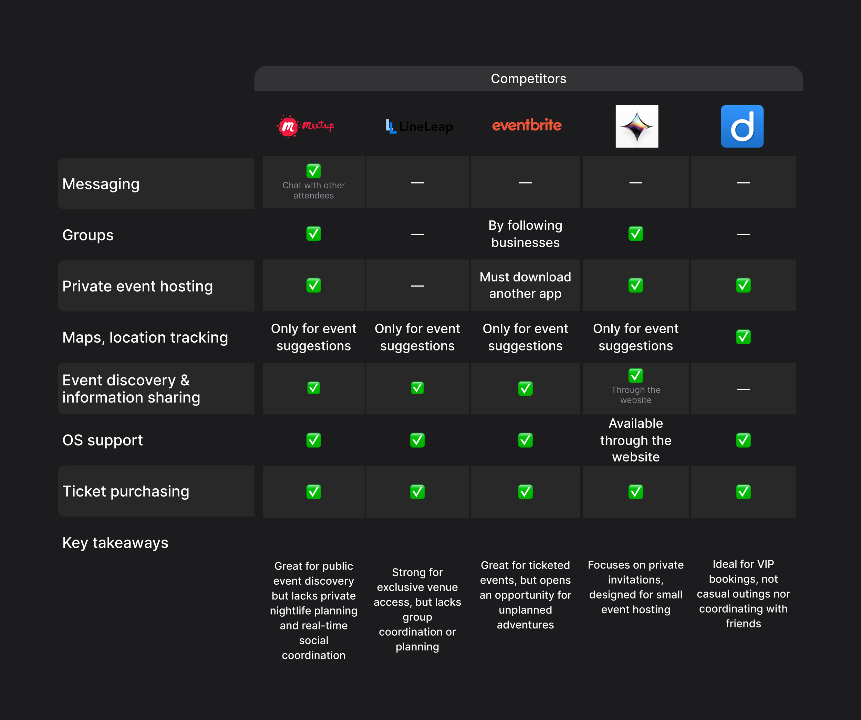Click the blue 'd' app icon

(742, 126)
